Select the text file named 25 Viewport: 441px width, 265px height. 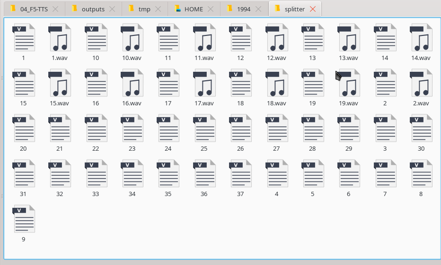(x=204, y=128)
